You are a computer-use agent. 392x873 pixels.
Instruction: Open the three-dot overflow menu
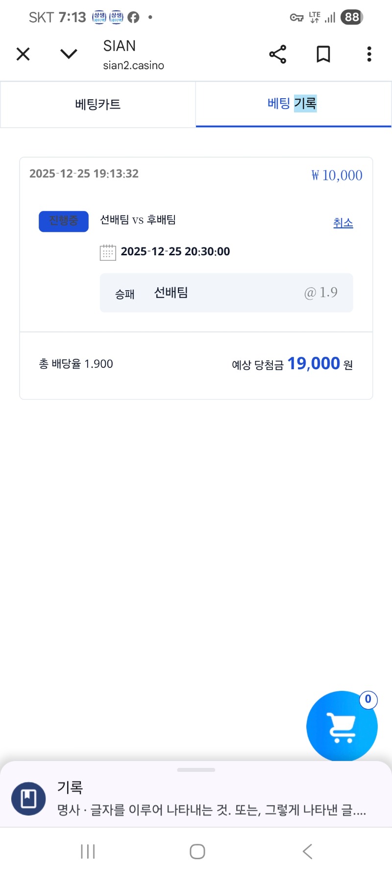(369, 54)
